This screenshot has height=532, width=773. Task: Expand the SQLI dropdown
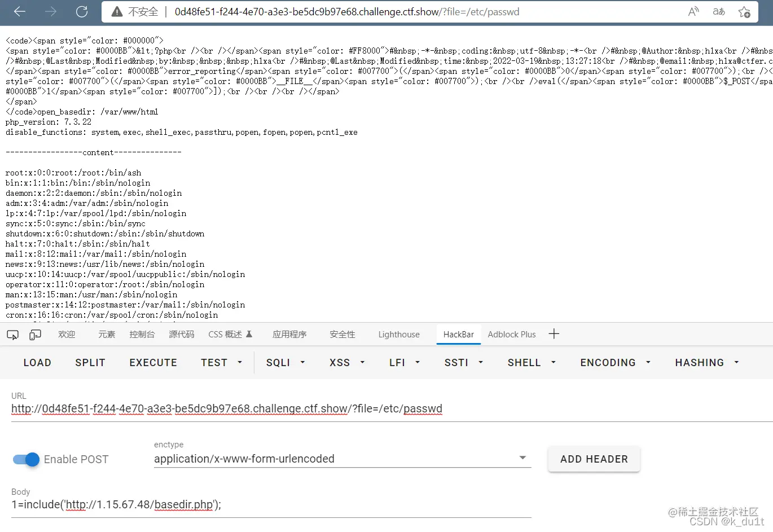pyautogui.click(x=285, y=363)
